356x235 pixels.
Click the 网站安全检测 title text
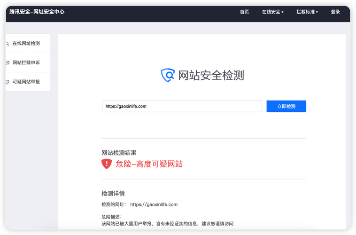click(x=211, y=75)
